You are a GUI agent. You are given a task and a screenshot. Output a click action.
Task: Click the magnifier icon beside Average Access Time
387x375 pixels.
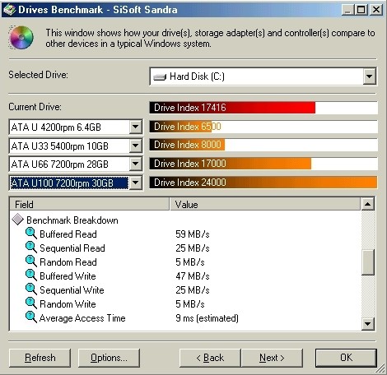31,317
